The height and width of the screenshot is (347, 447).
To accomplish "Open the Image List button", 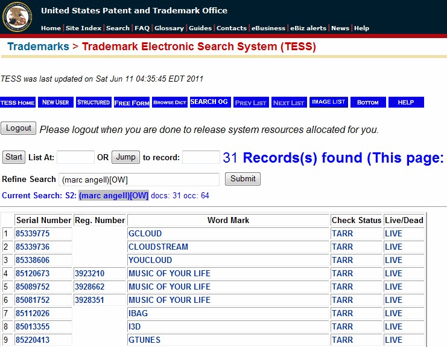I will [x=329, y=102].
